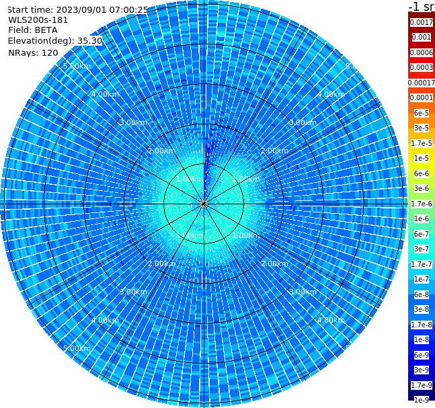Click the 6e-6 colorbar label

click(x=422, y=173)
